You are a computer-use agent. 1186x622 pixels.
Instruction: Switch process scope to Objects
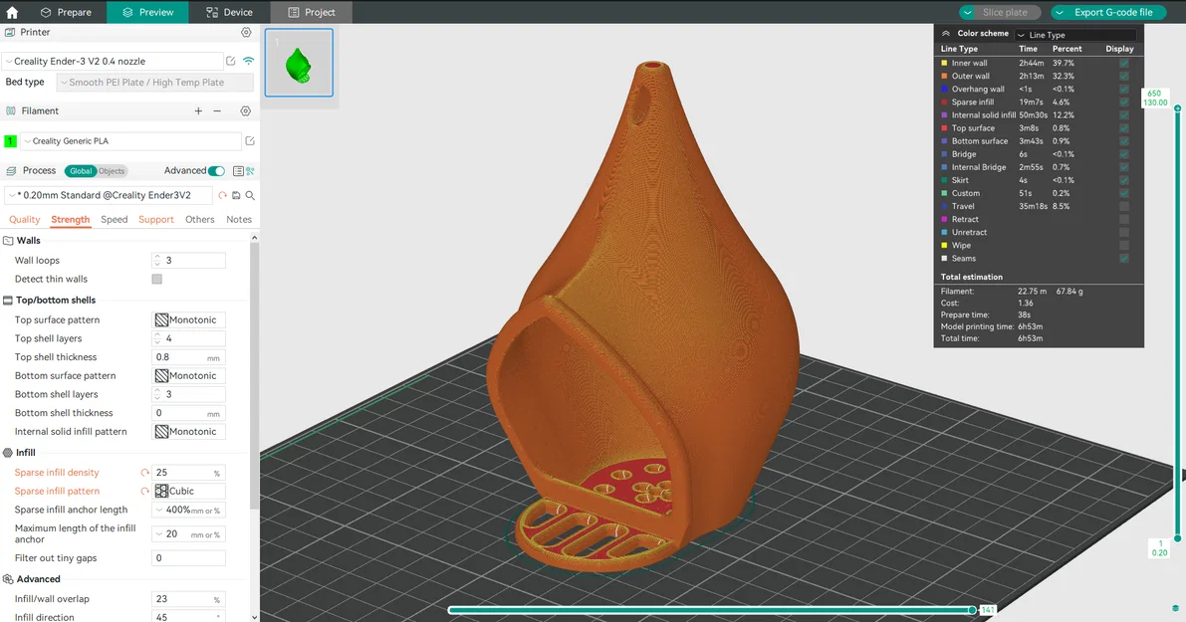[x=112, y=171]
